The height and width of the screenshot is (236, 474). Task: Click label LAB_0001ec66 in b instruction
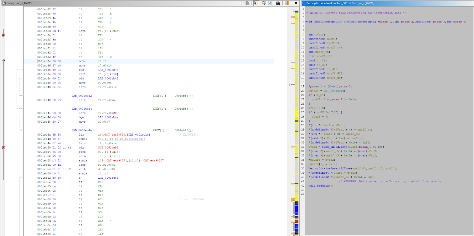pos(108,178)
